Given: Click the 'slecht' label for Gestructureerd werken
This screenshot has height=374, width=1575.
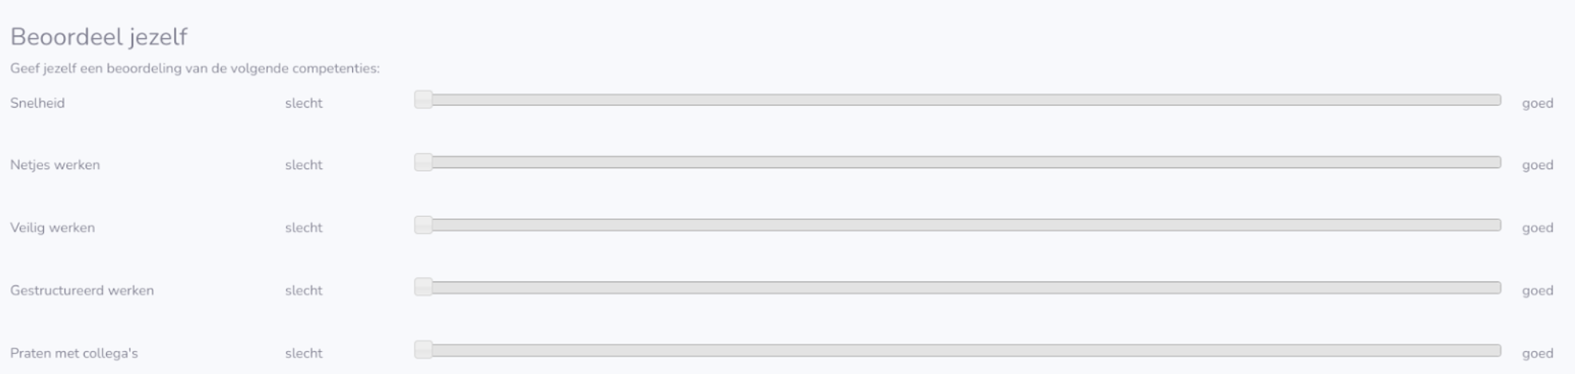Looking at the screenshot, I should 303,290.
